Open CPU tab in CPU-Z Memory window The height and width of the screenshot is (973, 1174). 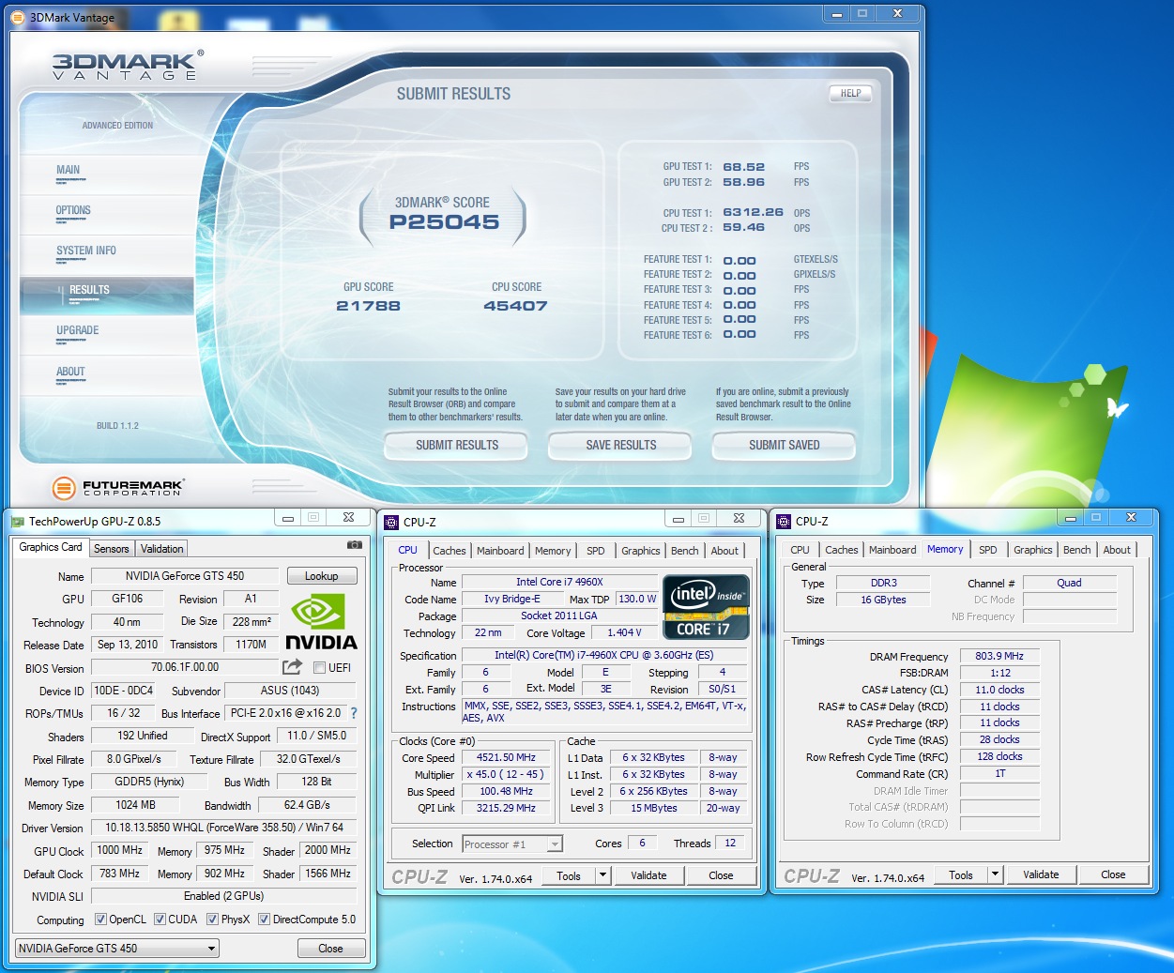(800, 550)
